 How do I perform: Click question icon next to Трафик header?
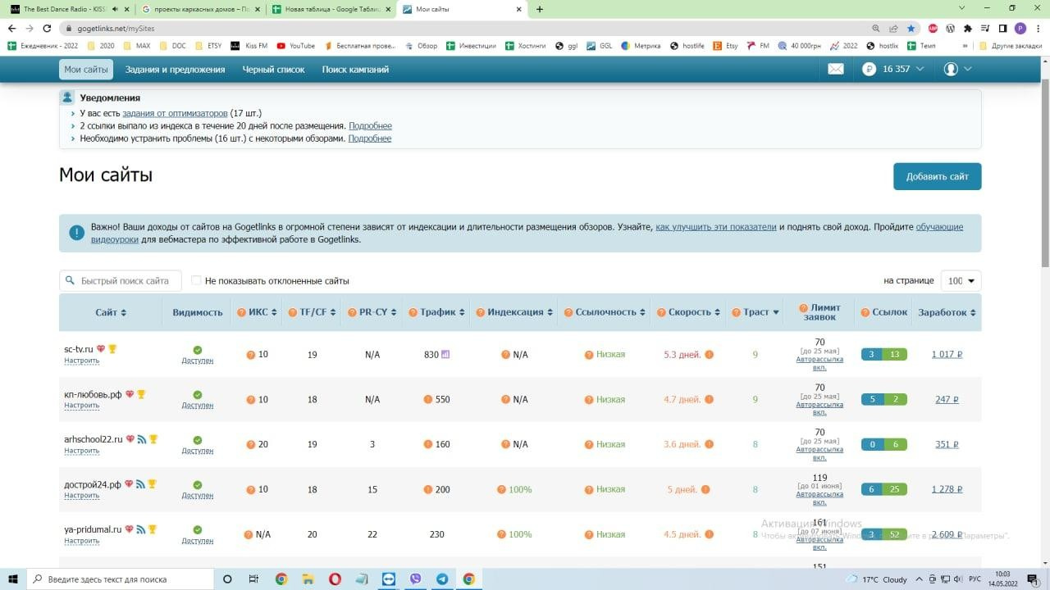click(x=413, y=312)
